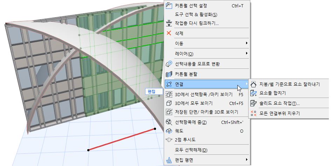This screenshot has width=332, height=166.
Task: Switch to 2점 투시도 entry
Action: coord(207,140)
